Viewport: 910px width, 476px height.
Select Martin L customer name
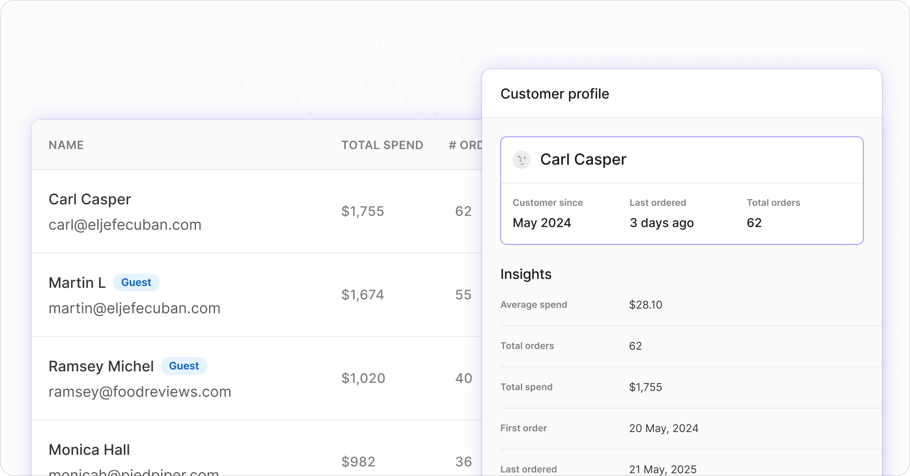point(77,283)
